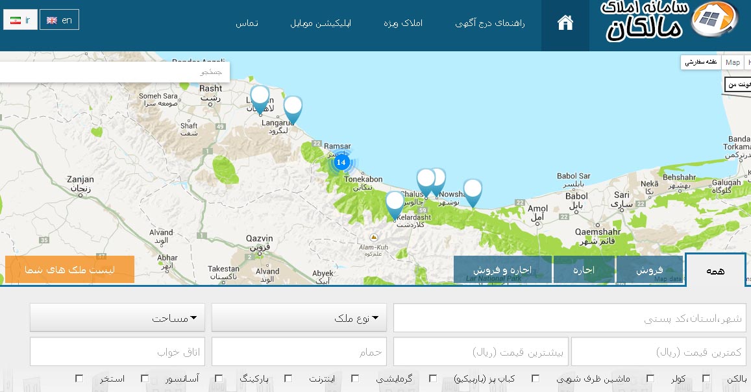751x392 pixels.
Task: Focus the حمام (bathrooms) field
Action: [x=299, y=351]
